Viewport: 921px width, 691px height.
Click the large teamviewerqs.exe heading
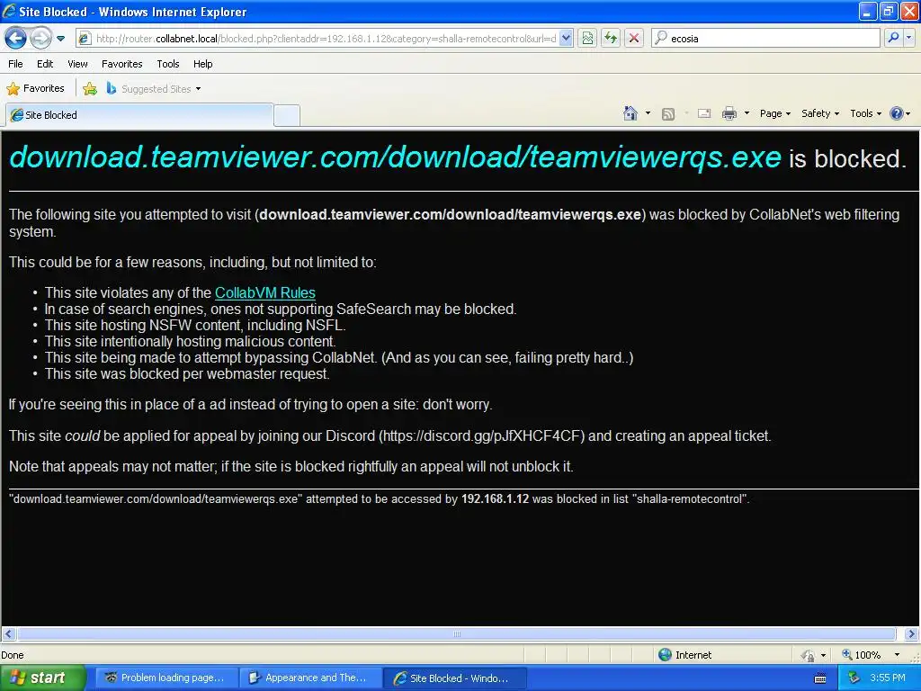coord(396,157)
